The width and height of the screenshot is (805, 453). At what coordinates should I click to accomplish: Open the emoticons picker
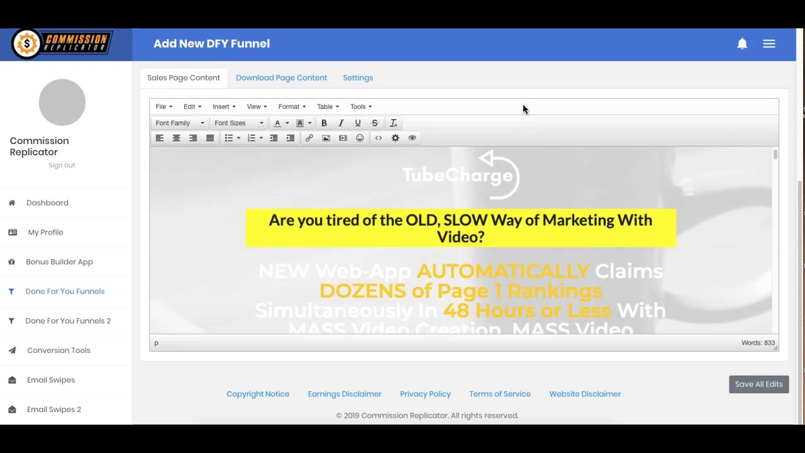pyautogui.click(x=360, y=138)
